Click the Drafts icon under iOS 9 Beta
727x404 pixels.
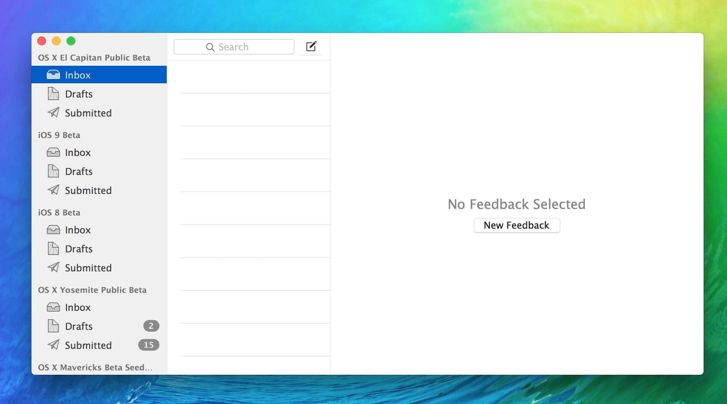click(53, 171)
